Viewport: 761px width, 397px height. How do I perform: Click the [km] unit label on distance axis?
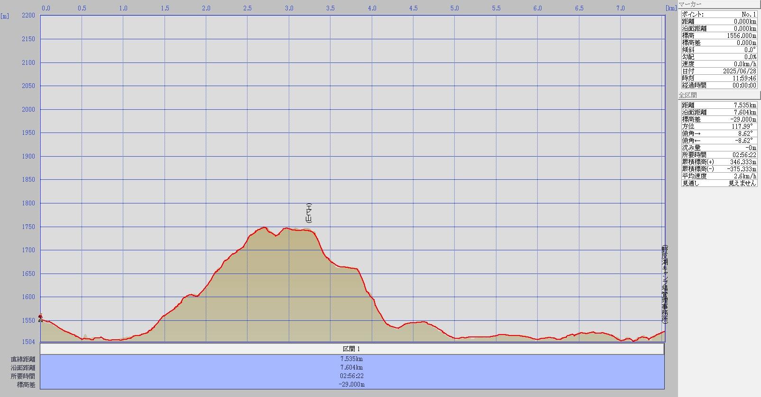tap(671, 8)
